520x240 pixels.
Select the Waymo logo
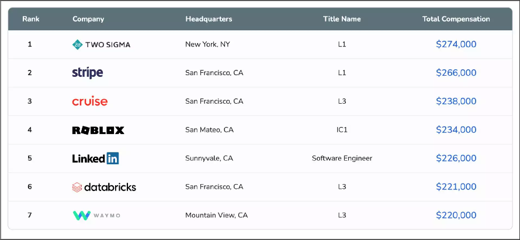pos(96,216)
